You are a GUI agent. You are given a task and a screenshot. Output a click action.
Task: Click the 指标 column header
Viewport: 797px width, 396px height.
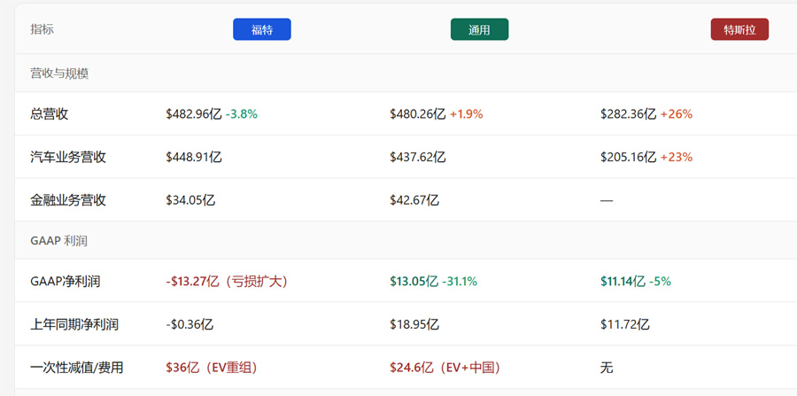point(42,29)
